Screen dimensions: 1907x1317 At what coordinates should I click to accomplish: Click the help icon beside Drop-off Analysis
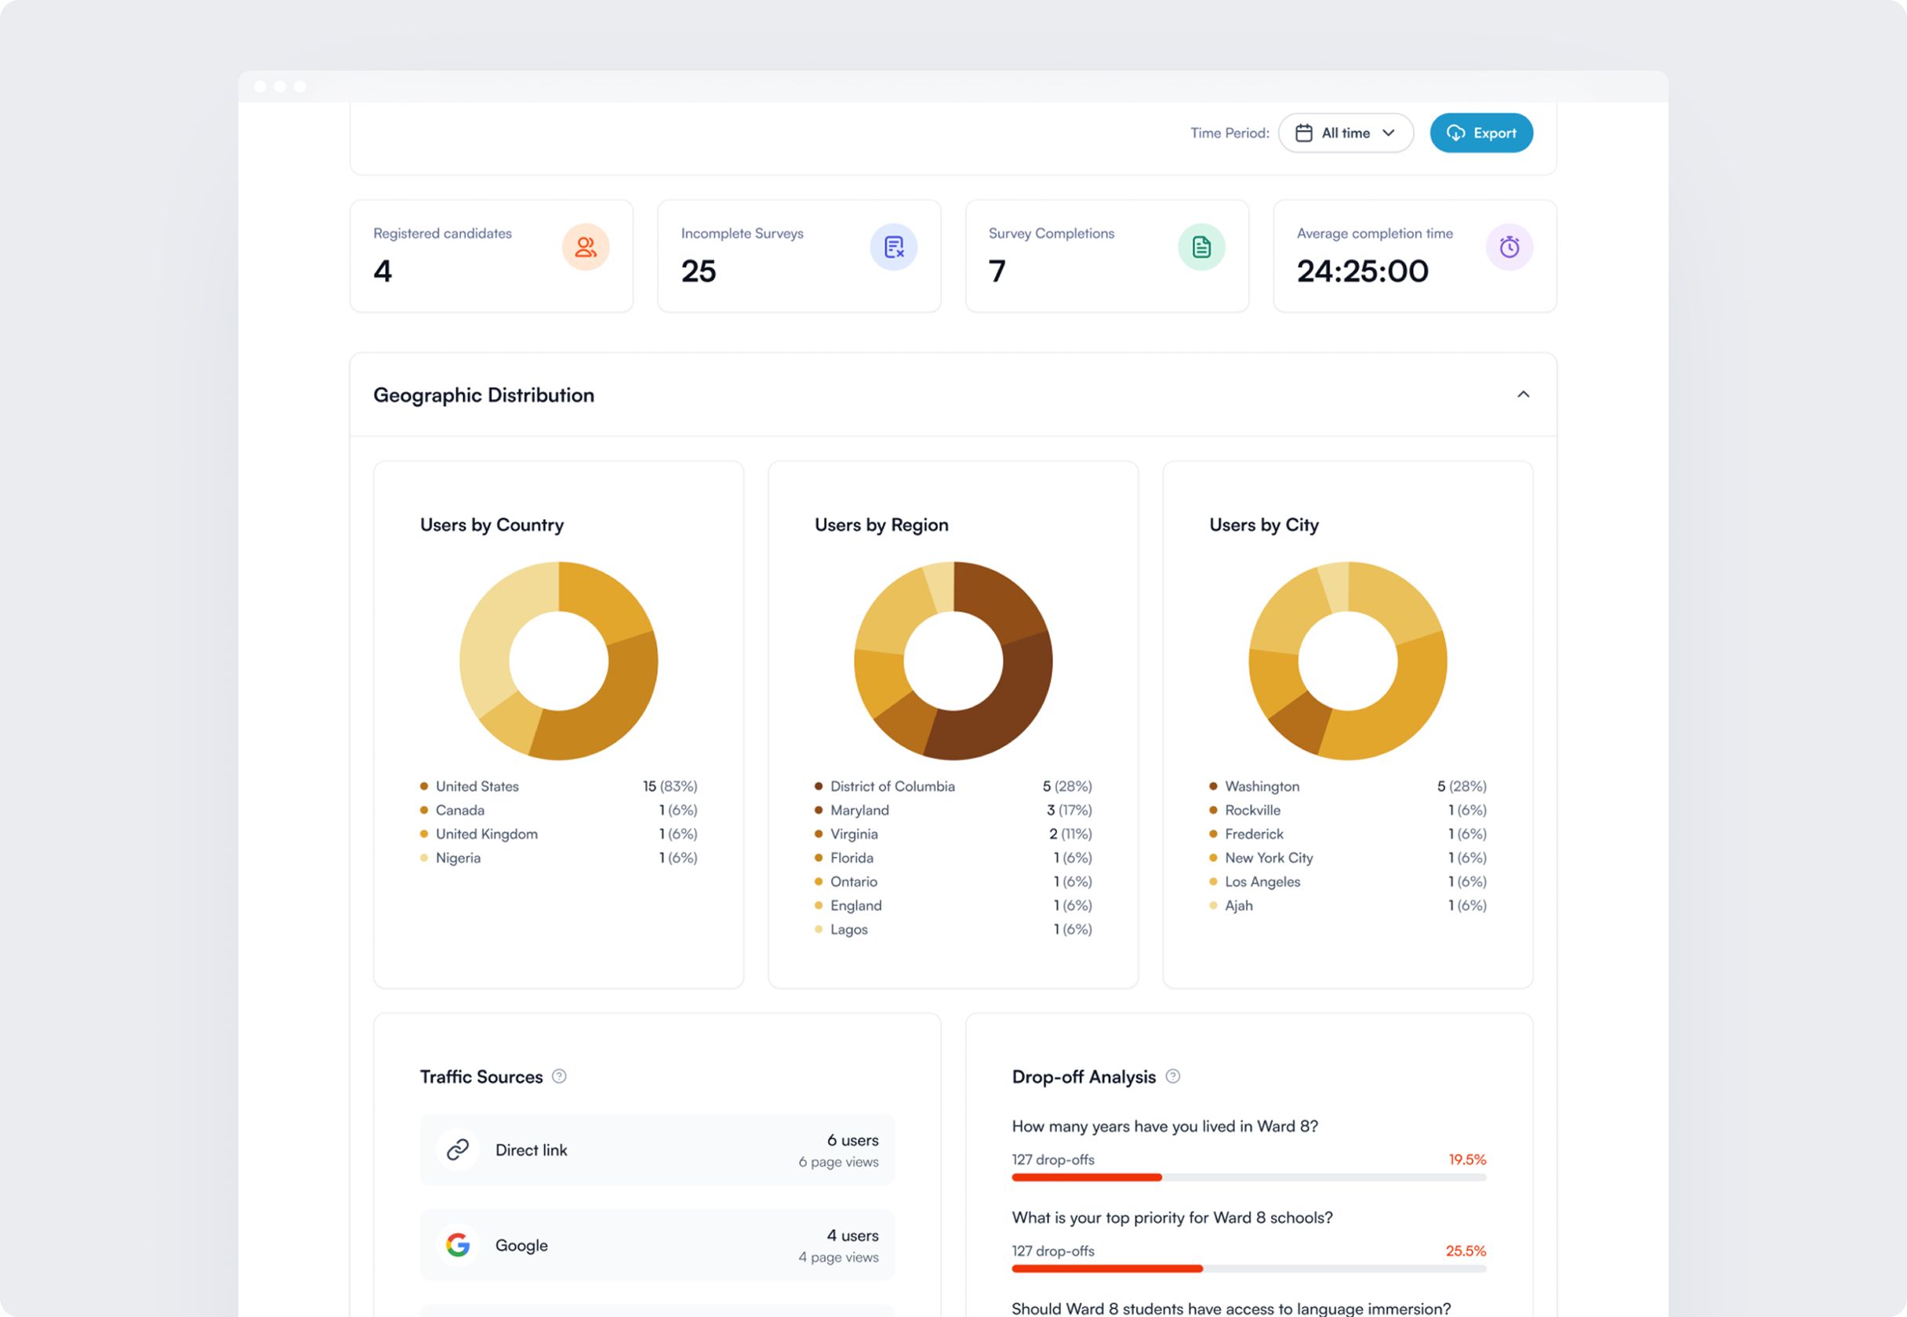point(1172,1076)
